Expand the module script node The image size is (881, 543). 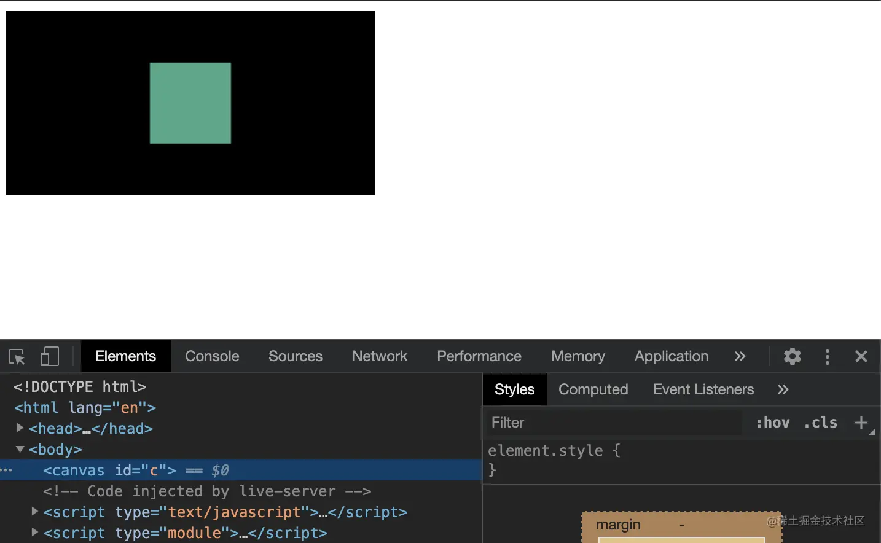point(34,532)
